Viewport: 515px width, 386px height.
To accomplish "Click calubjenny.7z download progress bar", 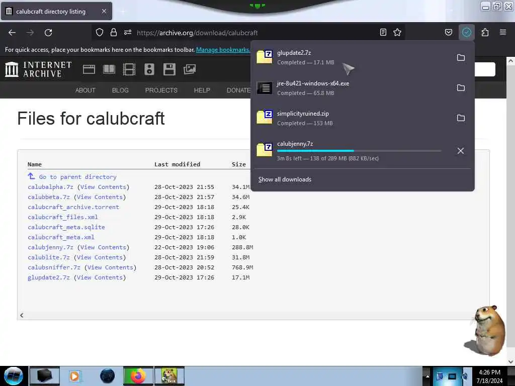I will point(359,151).
